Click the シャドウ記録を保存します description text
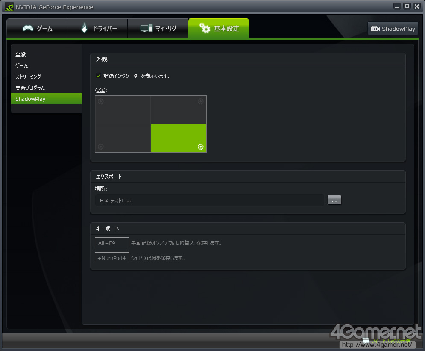 point(158,258)
